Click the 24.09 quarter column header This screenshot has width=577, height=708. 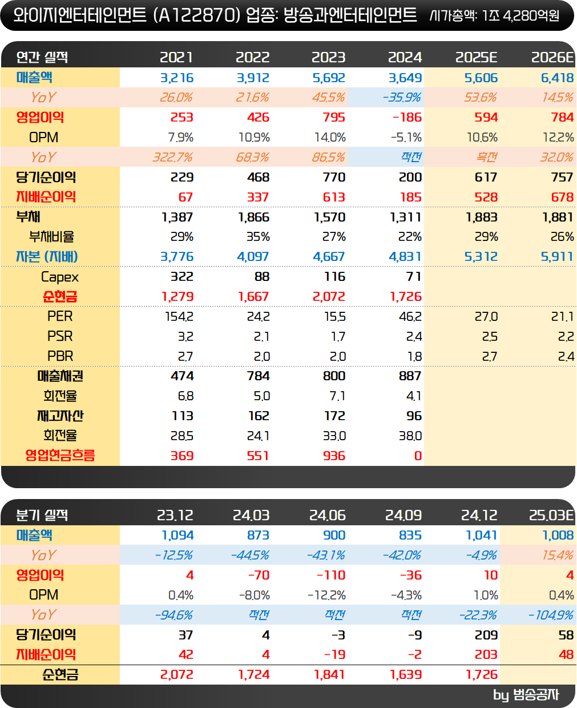pos(404,516)
